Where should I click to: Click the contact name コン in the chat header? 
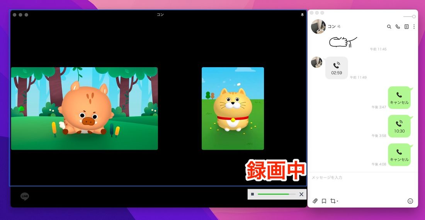tap(331, 27)
